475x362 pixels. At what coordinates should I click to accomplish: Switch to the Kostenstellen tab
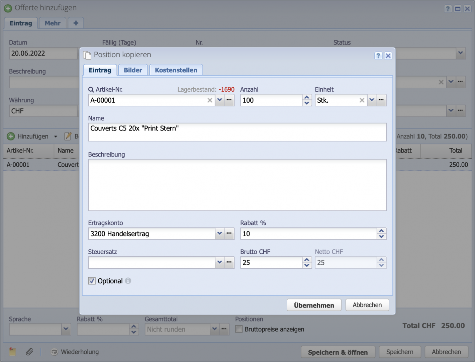pyautogui.click(x=176, y=70)
